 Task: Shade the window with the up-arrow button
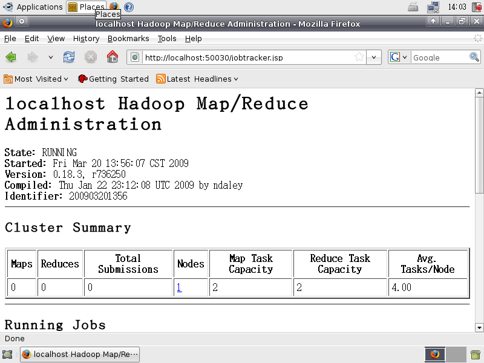pos(433,21)
